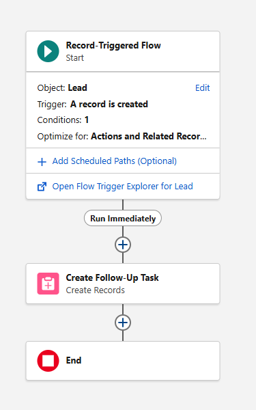
Task: Click the Object: Lead text
Action: click(62, 88)
